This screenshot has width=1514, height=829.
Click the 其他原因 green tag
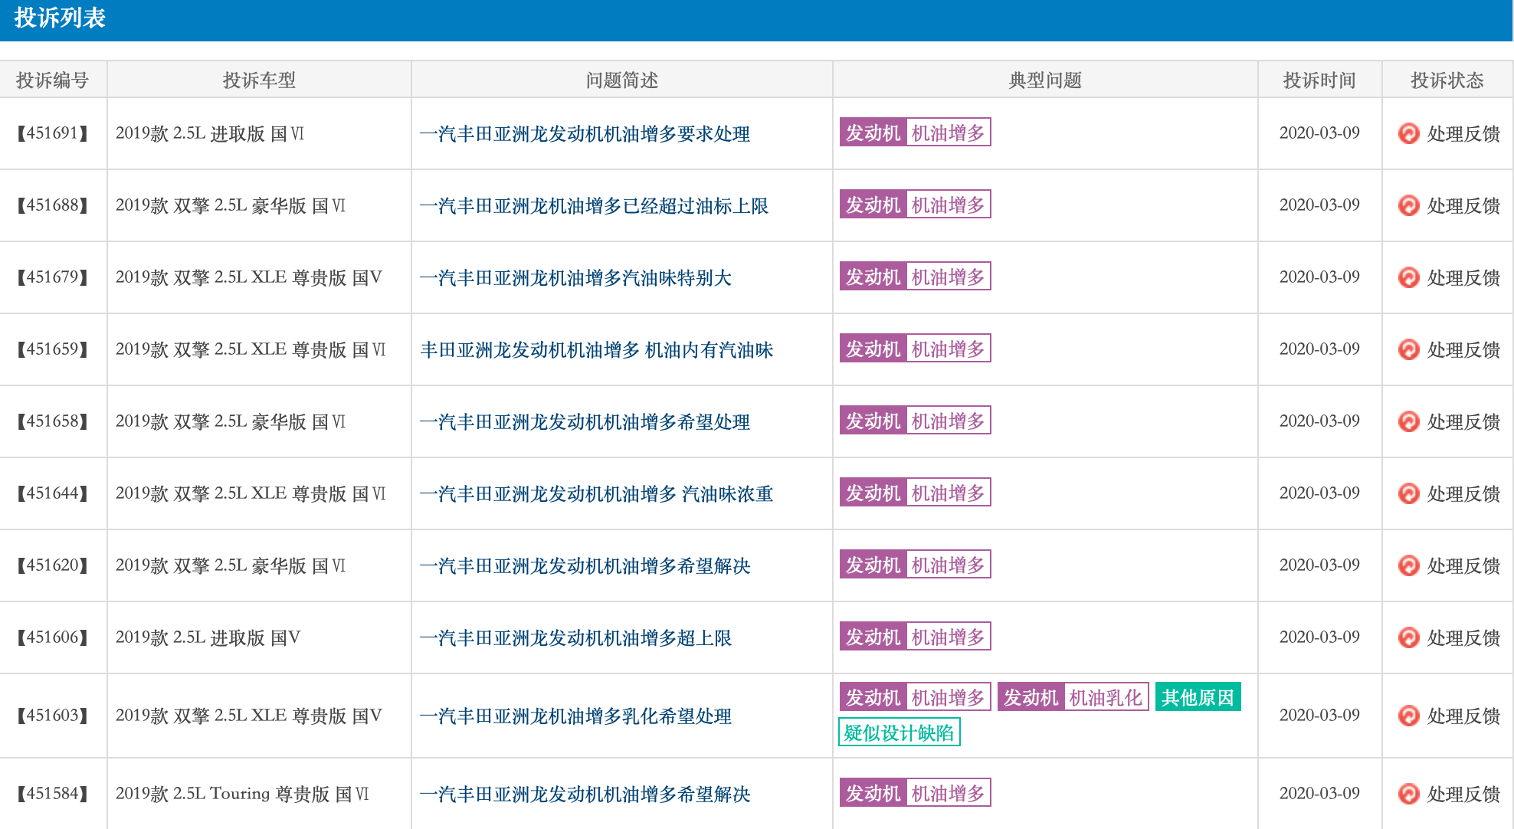tap(1198, 697)
